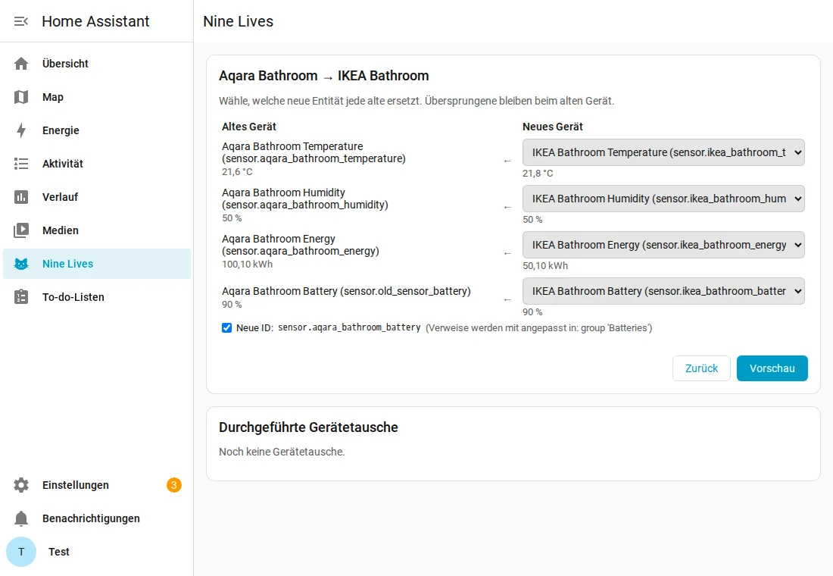The width and height of the screenshot is (833, 576).
Task: Click the user avatar T
Action: pyautogui.click(x=21, y=552)
